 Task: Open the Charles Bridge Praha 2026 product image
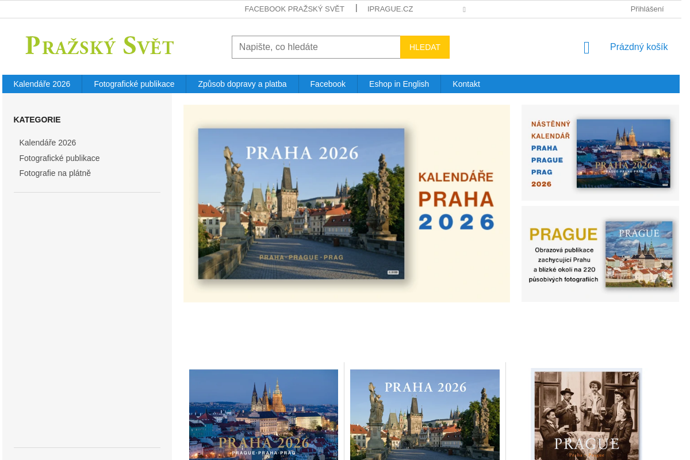point(425,415)
